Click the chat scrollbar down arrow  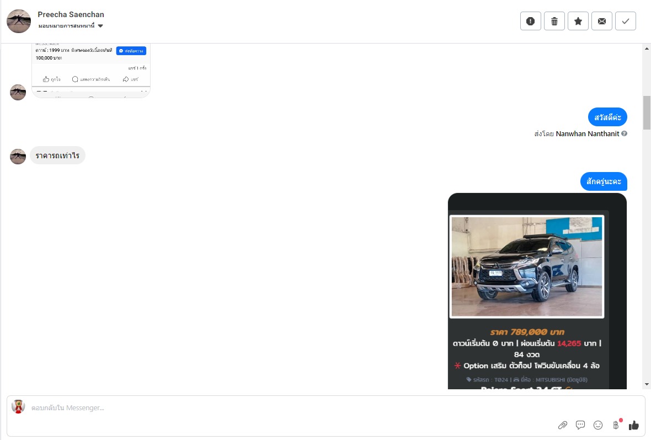647,385
